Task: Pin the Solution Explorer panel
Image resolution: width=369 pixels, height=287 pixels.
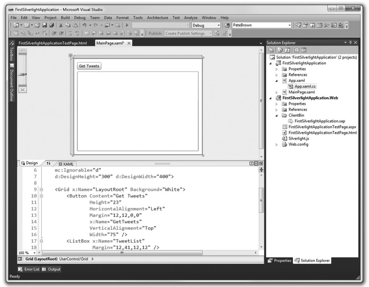Action: click(350, 42)
